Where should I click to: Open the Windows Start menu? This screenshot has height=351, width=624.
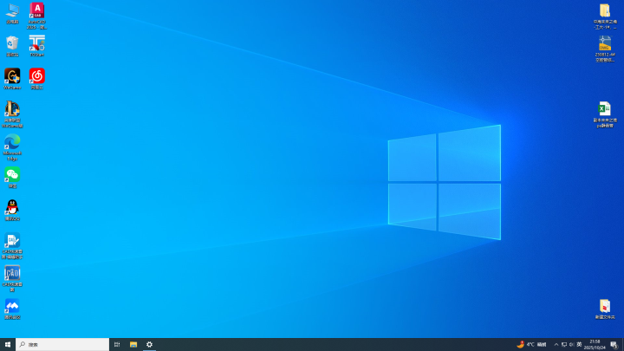click(x=8, y=345)
